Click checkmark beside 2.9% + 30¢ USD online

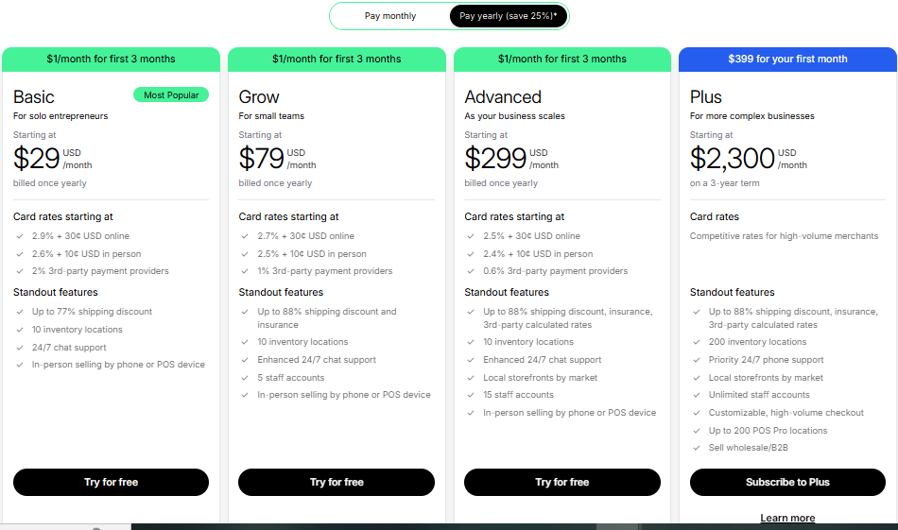20,236
